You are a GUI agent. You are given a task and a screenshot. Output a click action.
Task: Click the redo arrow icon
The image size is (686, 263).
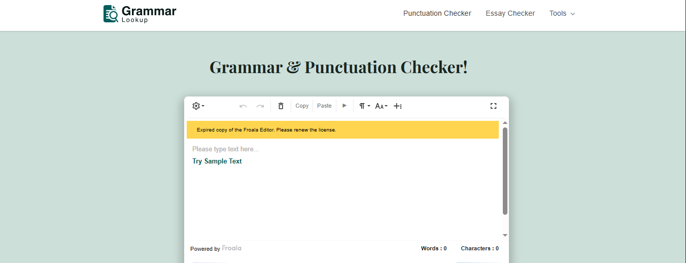pyautogui.click(x=260, y=106)
